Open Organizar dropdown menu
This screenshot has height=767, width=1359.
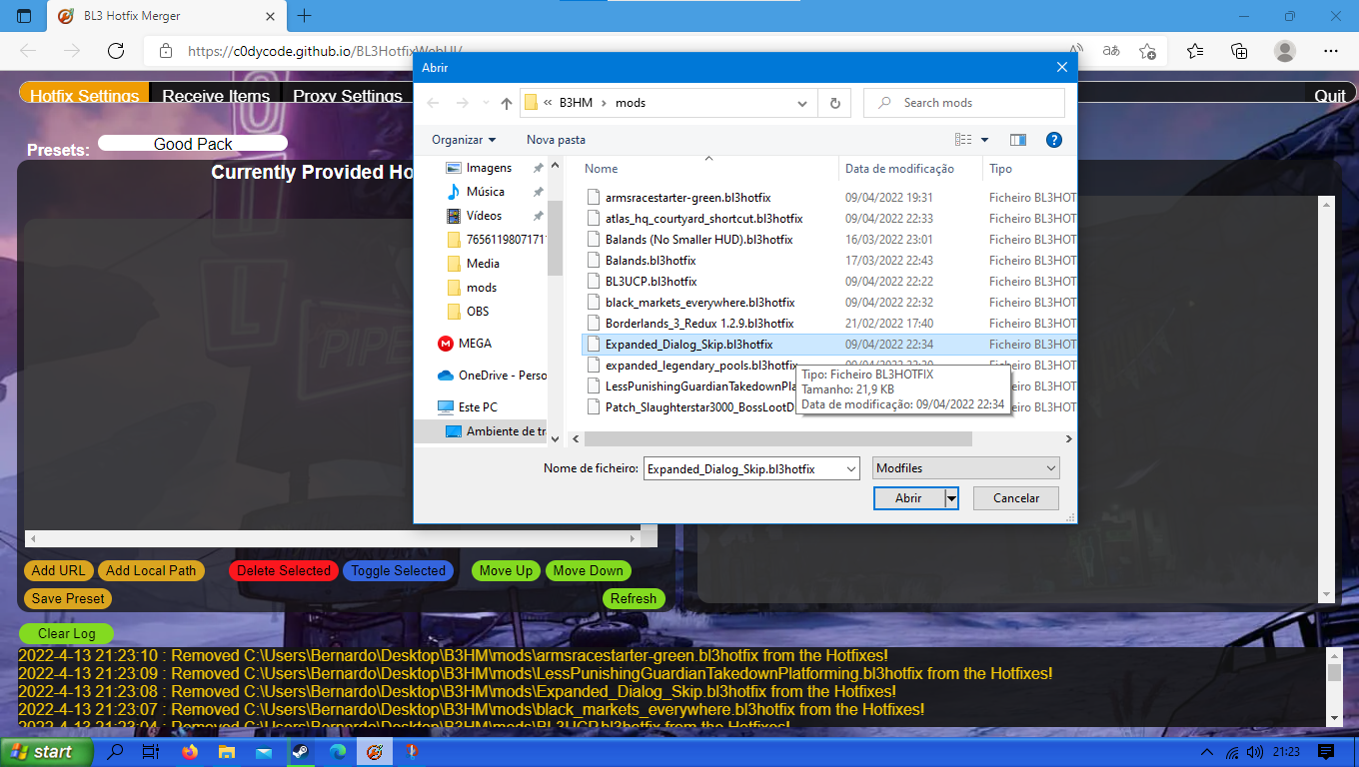tap(464, 140)
